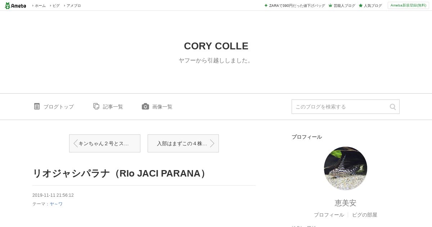432x227 pixels.
Task: Click the search magnifier icon
Action: point(393,107)
